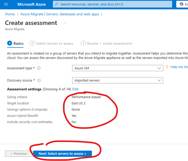Viewport: 188px width, 161px height.
Task: Go to Home in the breadcrumb
Action: pos(10,14)
